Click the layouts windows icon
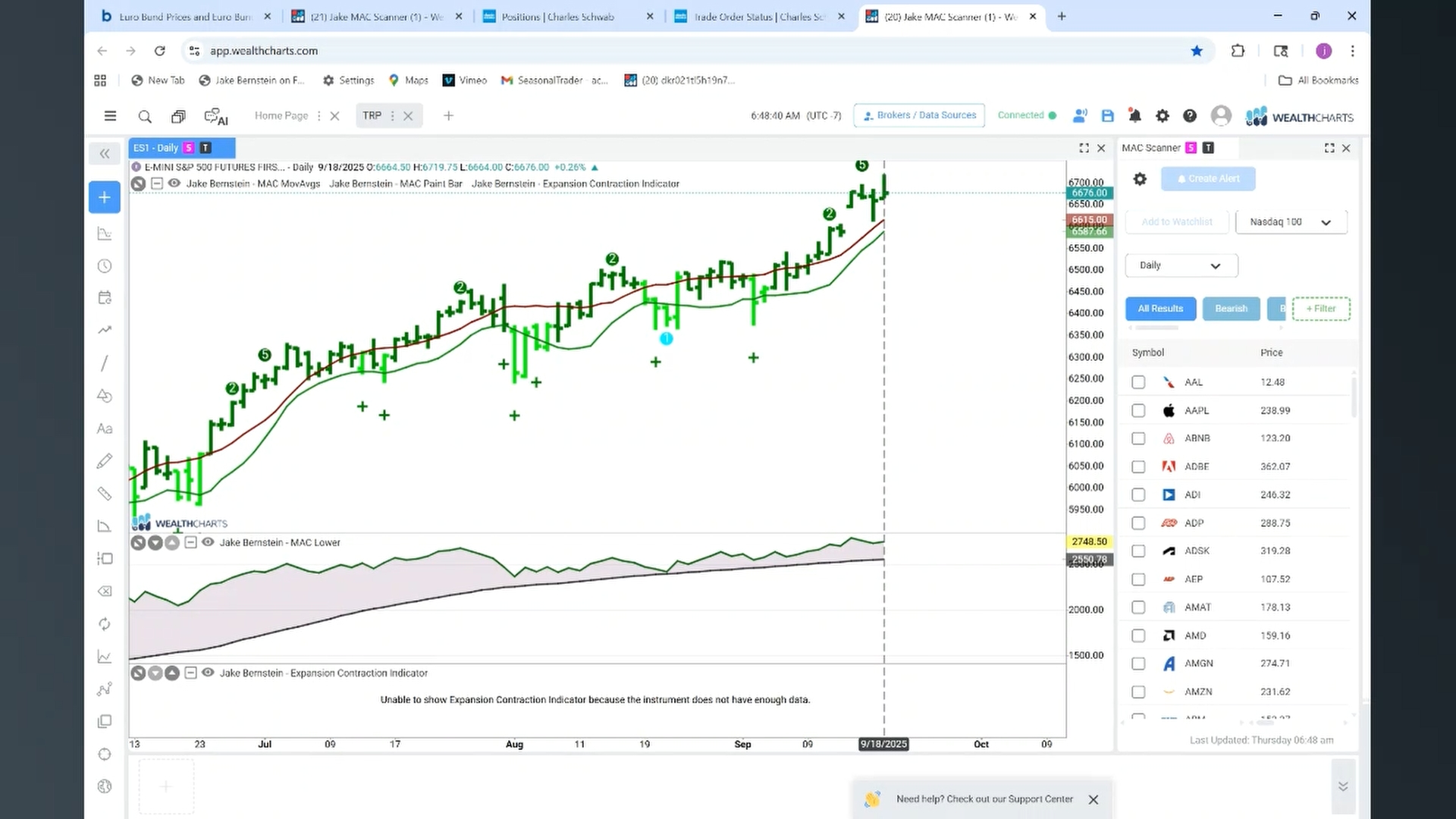 click(178, 116)
